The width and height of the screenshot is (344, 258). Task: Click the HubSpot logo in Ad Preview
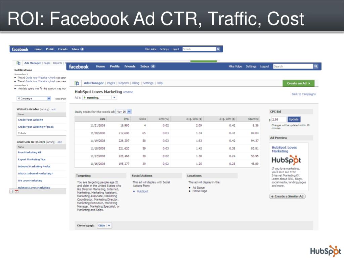pyautogui.click(x=286, y=160)
